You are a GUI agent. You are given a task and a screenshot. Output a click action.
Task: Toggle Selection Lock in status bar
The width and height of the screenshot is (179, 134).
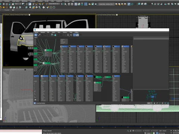click(131, 131)
